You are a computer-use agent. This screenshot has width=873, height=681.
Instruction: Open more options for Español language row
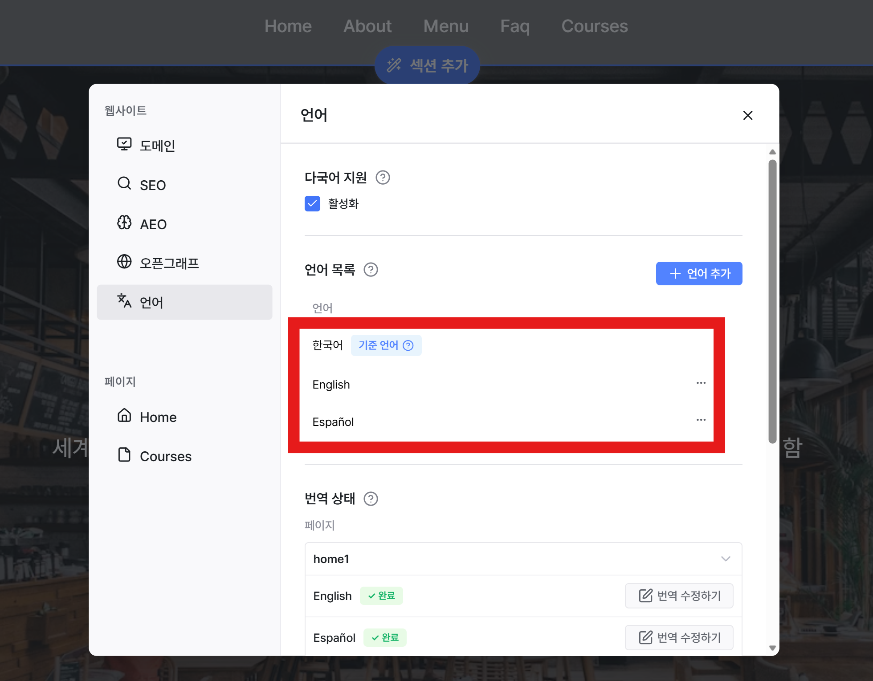701,420
